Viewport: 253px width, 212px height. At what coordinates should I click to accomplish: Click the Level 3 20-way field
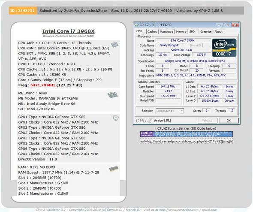click(229, 100)
